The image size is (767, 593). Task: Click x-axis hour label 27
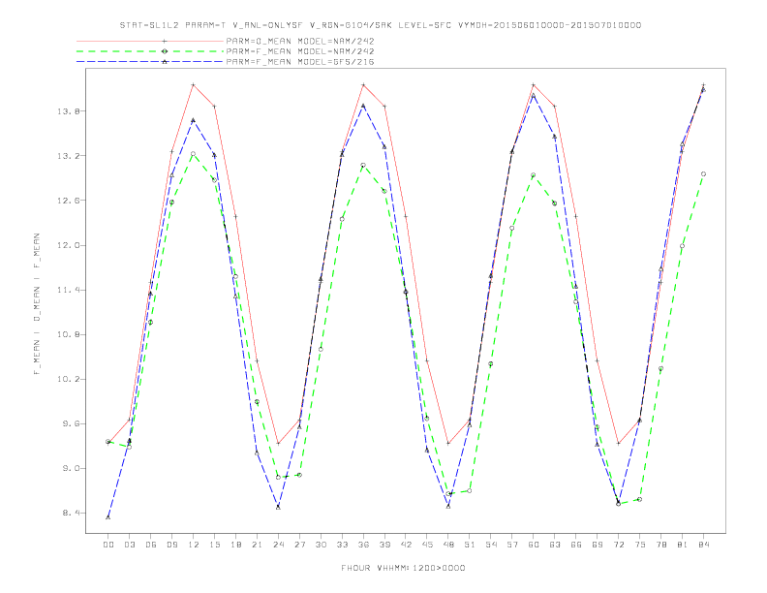(299, 545)
